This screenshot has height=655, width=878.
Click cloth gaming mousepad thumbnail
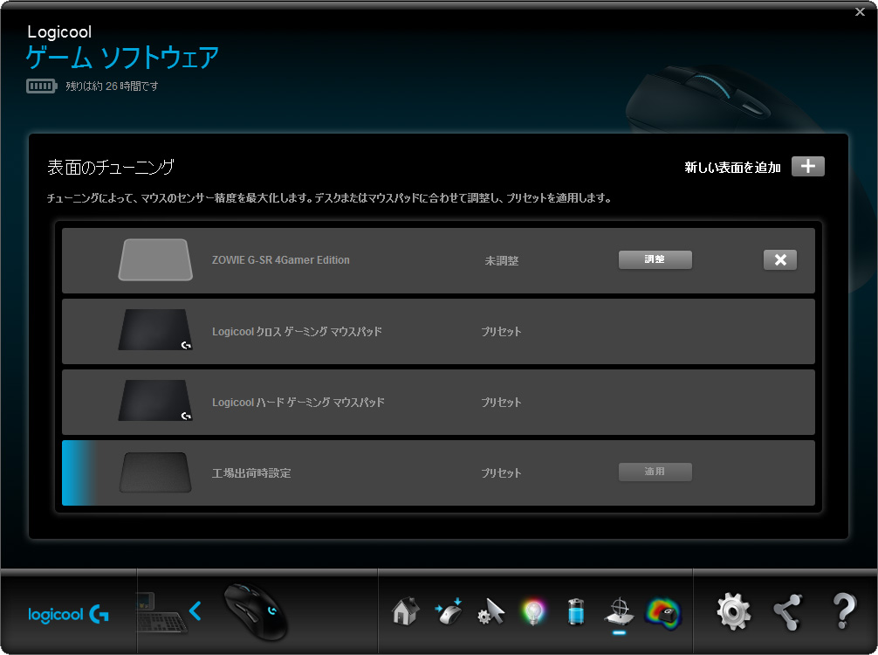pyautogui.click(x=155, y=330)
